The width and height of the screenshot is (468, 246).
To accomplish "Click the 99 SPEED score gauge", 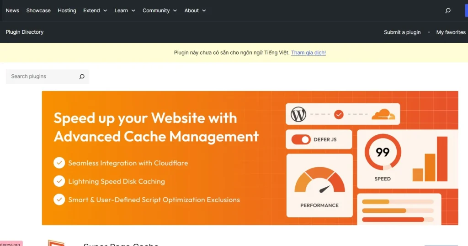I will point(383,152).
